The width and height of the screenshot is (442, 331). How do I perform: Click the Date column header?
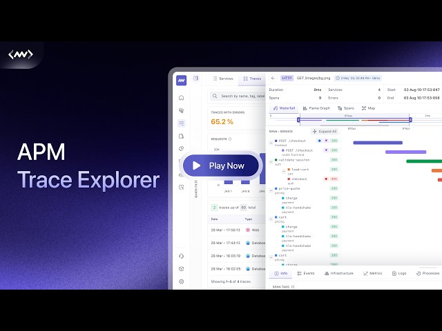[214, 219]
